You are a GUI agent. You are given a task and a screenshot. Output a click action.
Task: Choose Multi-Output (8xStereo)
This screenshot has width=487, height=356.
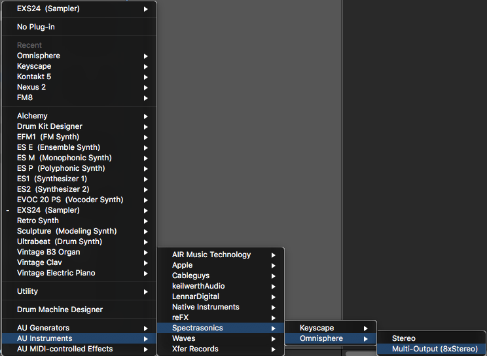click(431, 349)
